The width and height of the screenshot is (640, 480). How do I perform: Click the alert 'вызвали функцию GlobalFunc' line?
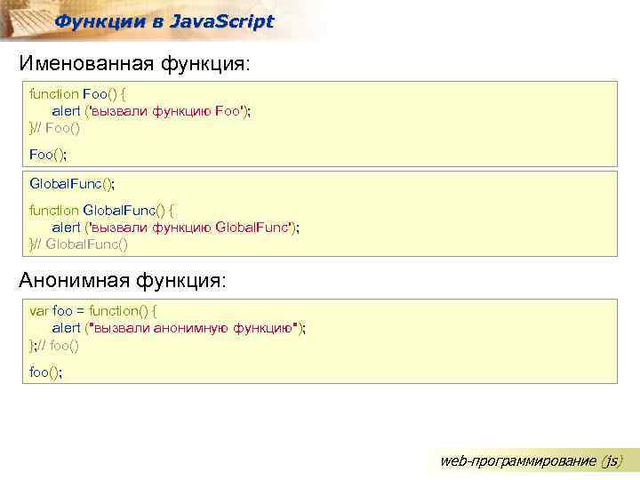(x=175, y=228)
